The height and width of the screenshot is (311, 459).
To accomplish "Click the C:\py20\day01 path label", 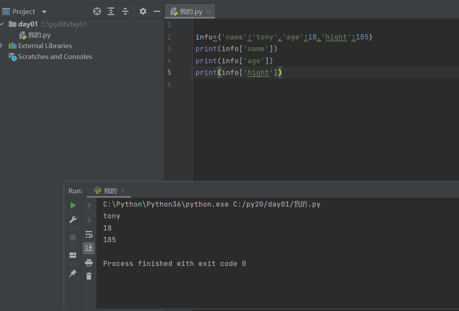I will click(x=64, y=24).
